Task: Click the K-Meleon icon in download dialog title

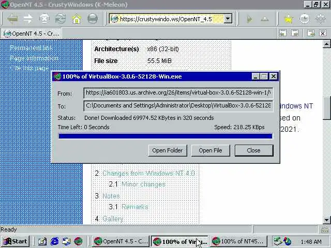Action: [x=57, y=76]
